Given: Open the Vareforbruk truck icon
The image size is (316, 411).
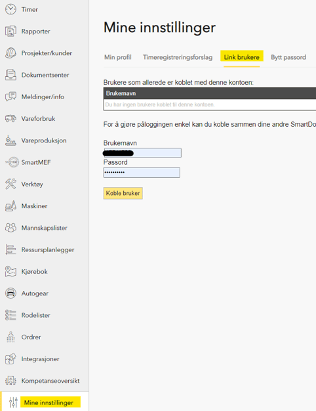Looking at the screenshot, I should click(x=10, y=118).
